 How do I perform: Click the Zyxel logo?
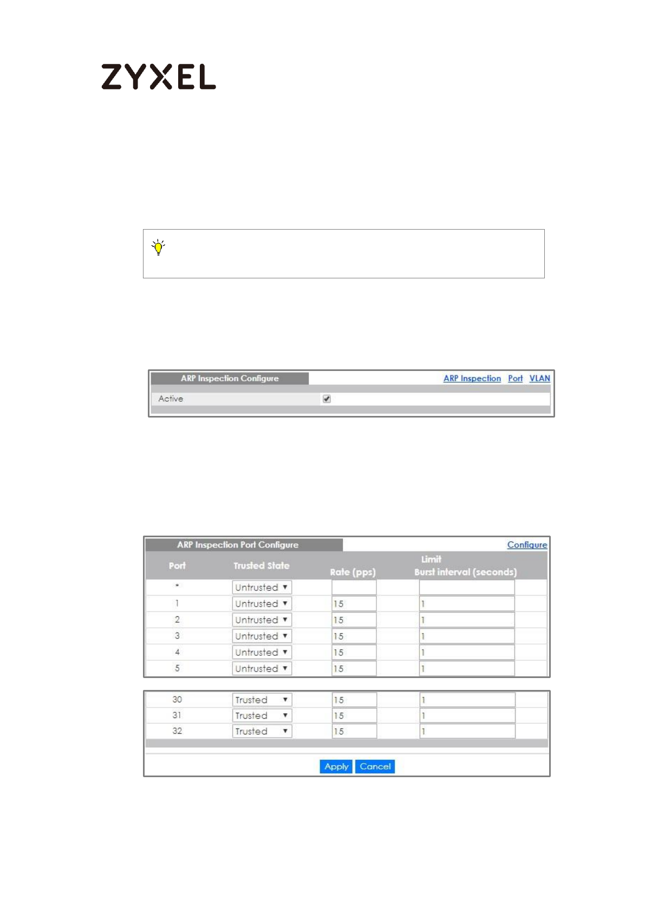point(158,76)
